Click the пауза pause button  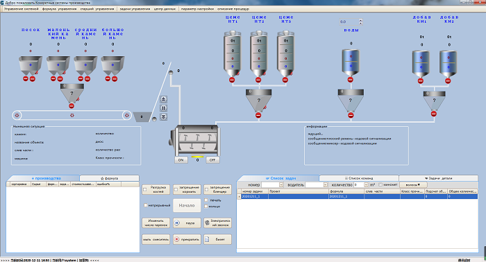187,223
